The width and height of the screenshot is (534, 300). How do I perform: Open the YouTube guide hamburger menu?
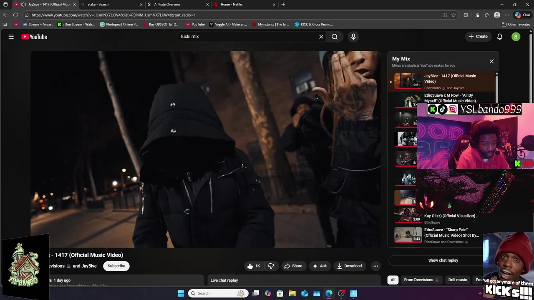[11, 37]
